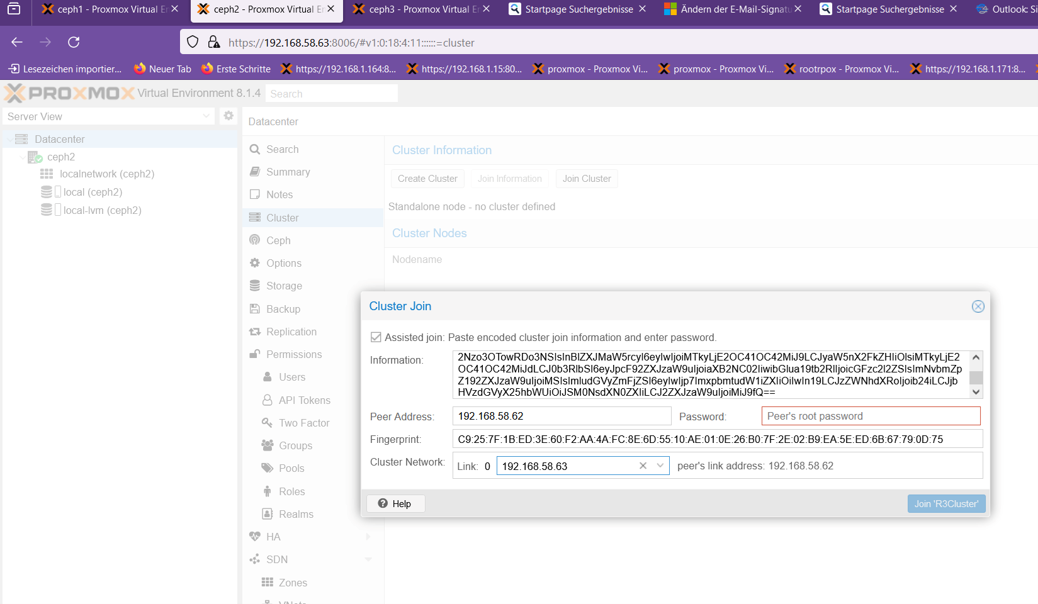Reload the page with browser refresh icon

[74, 42]
